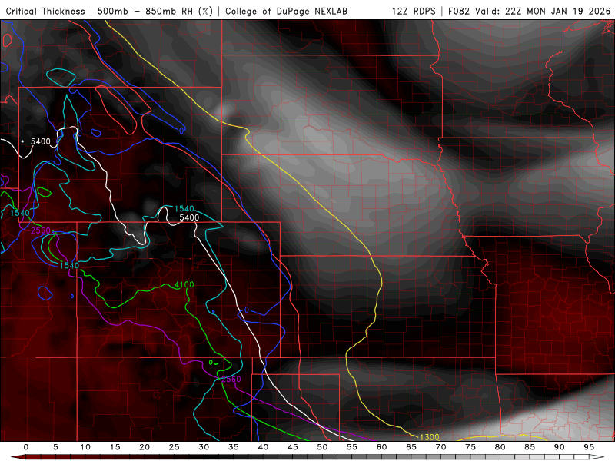The height and width of the screenshot is (461, 615).
Task: Click colorbar tick value "55"
Action: click(352, 447)
